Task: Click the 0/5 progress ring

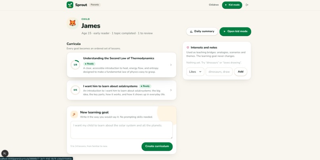Action: pos(75,90)
